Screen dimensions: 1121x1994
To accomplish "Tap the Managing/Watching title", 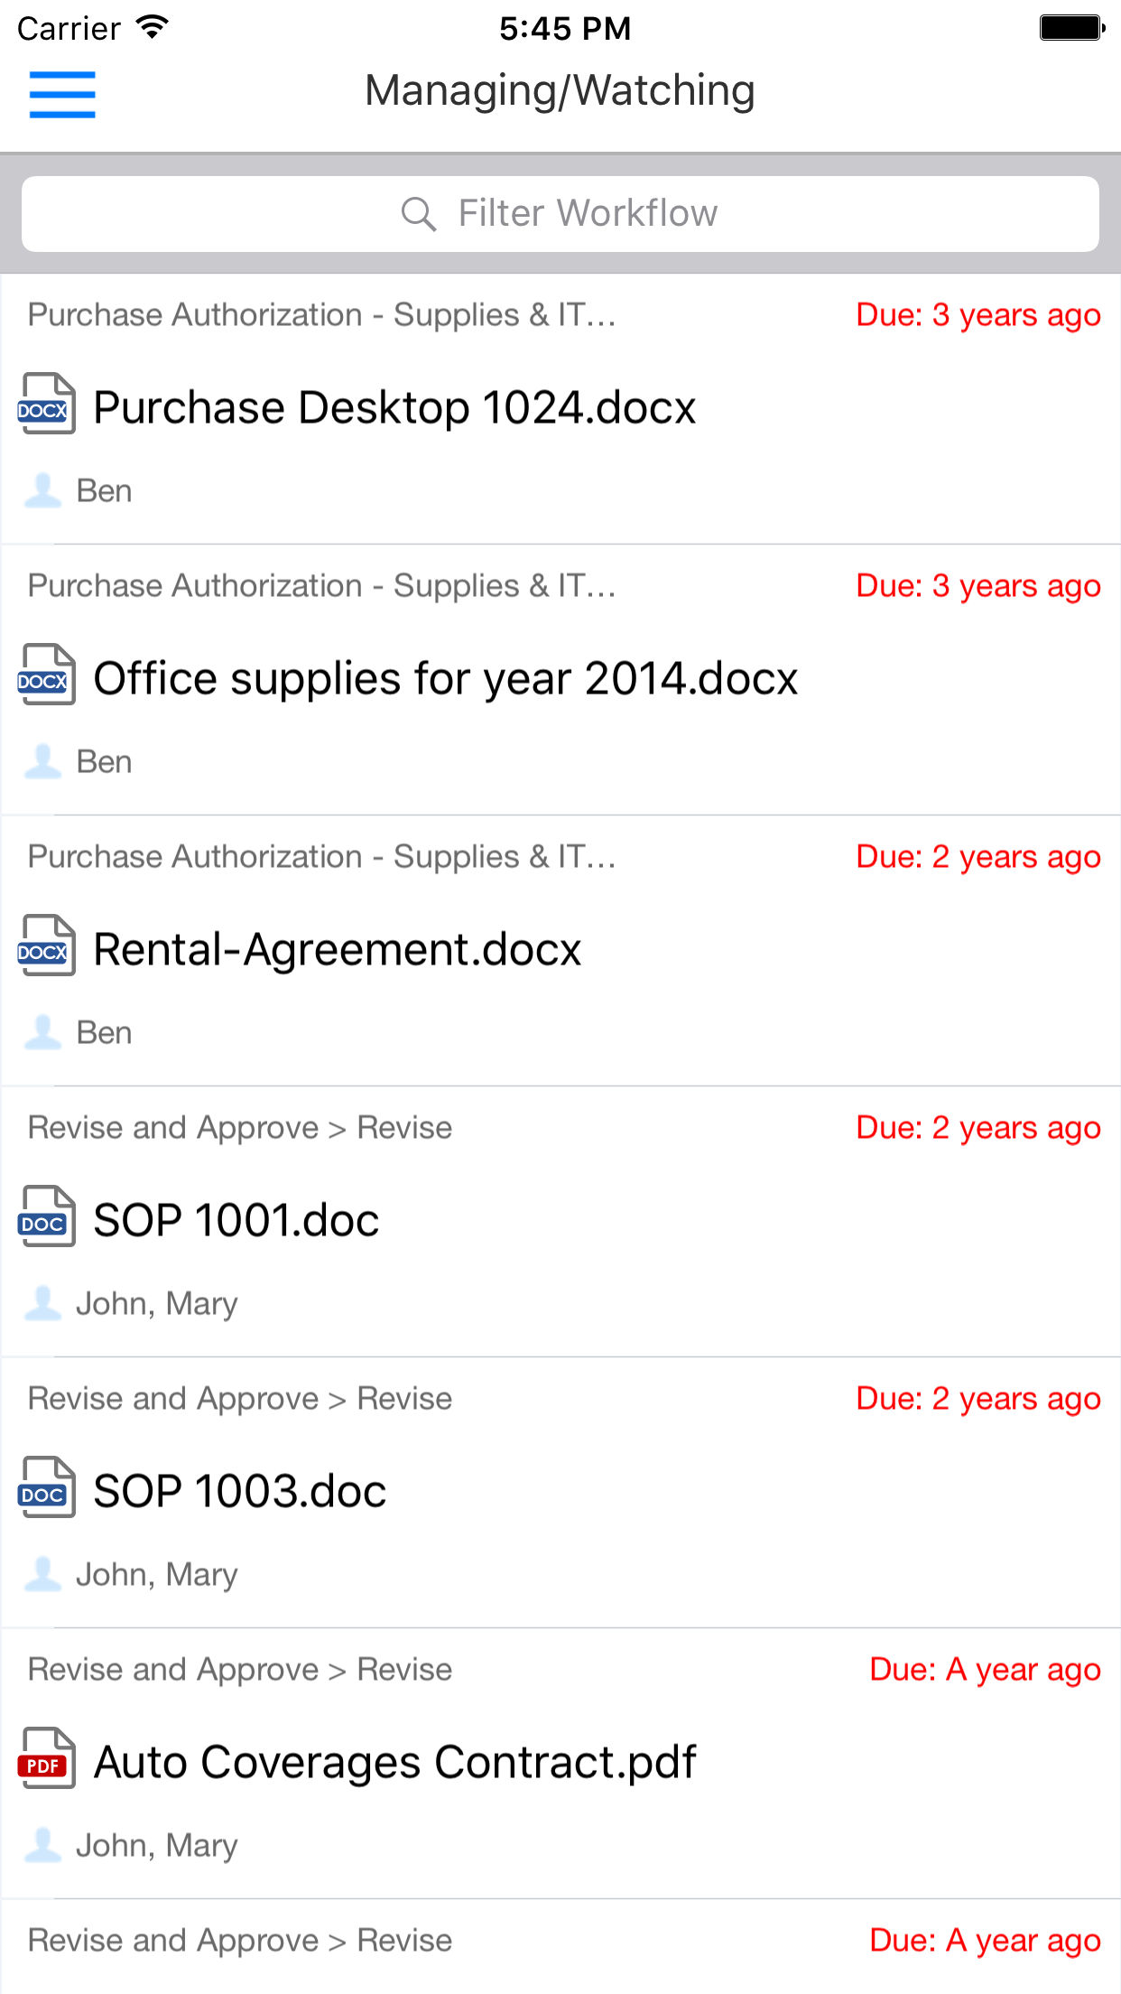I will [560, 90].
